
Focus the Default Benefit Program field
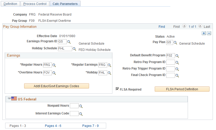[171, 56]
